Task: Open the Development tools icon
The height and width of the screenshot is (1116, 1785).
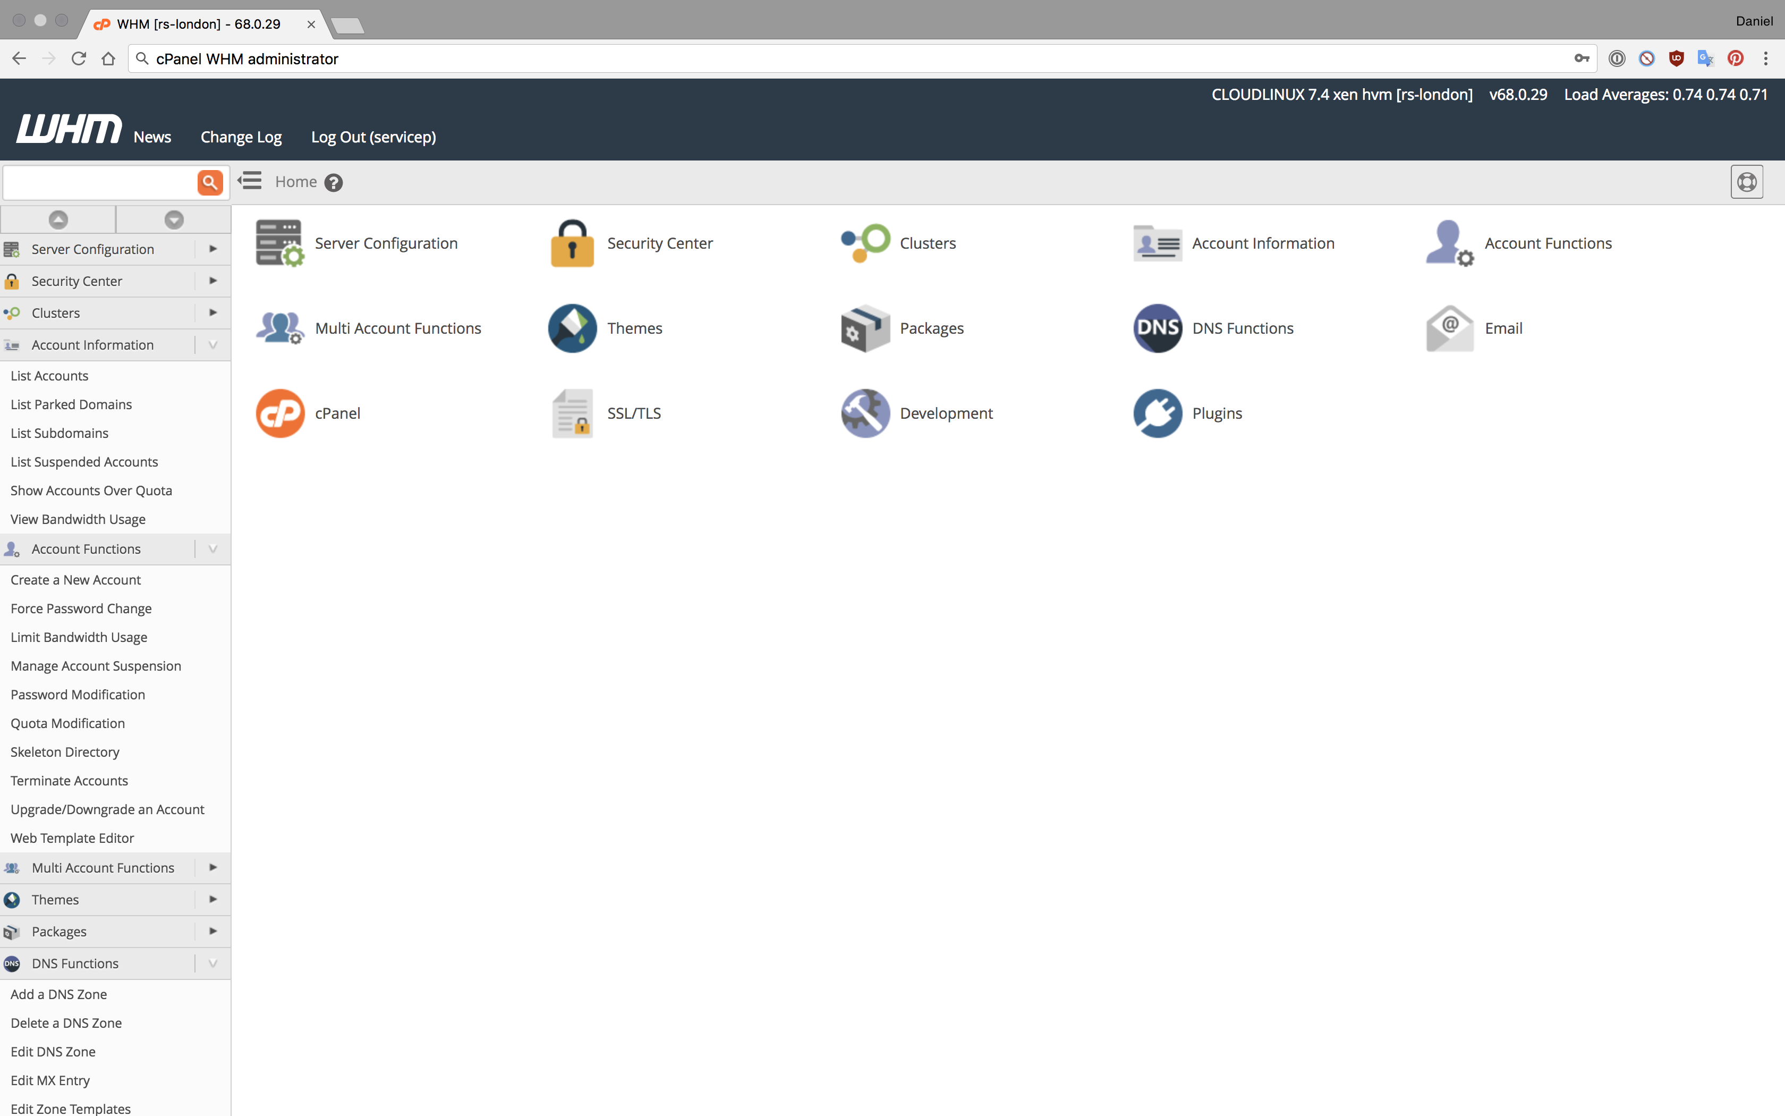Action: point(864,413)
